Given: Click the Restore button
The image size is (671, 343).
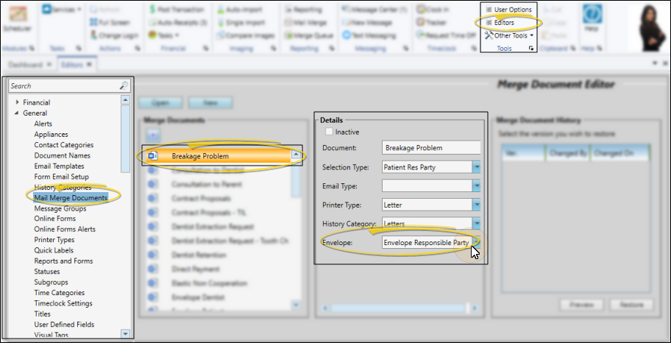Looking at the screenshot, I should [631, 305].
